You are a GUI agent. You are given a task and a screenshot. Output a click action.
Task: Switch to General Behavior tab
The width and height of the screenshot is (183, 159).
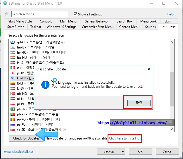pyautogui.click(x=97, y=21)
